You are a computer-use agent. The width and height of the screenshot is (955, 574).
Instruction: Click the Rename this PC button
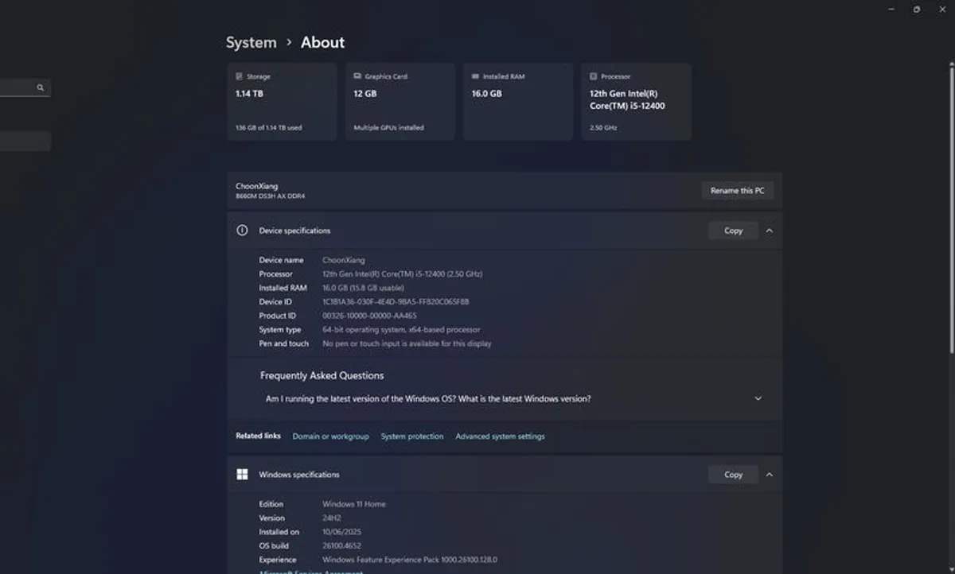click(x=737, y=191)
